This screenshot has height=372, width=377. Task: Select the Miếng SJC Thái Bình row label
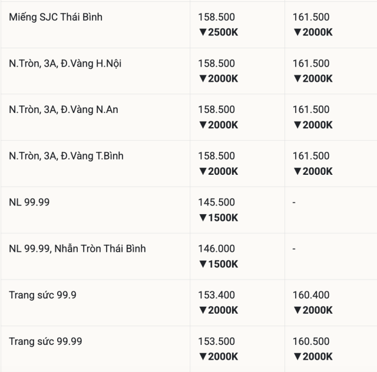tap(55, 17)
